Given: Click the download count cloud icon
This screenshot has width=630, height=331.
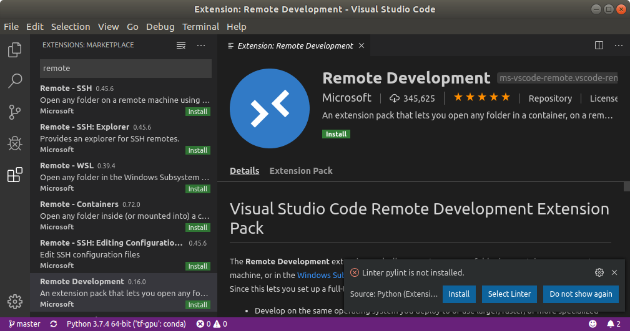Looking at the screenshot, I should 395,98.
